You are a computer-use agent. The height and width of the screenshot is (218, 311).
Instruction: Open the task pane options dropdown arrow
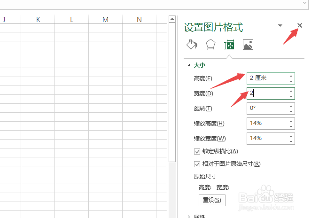pyautogui.click(x=280, y=25)
